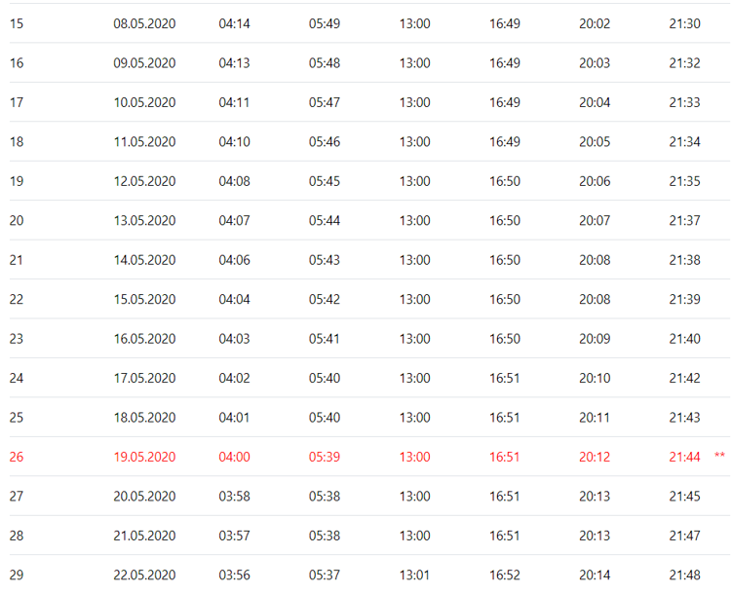Select the 04:14 time cell
The height and width of the screenshot is (593, 731).
pos(234,23)
